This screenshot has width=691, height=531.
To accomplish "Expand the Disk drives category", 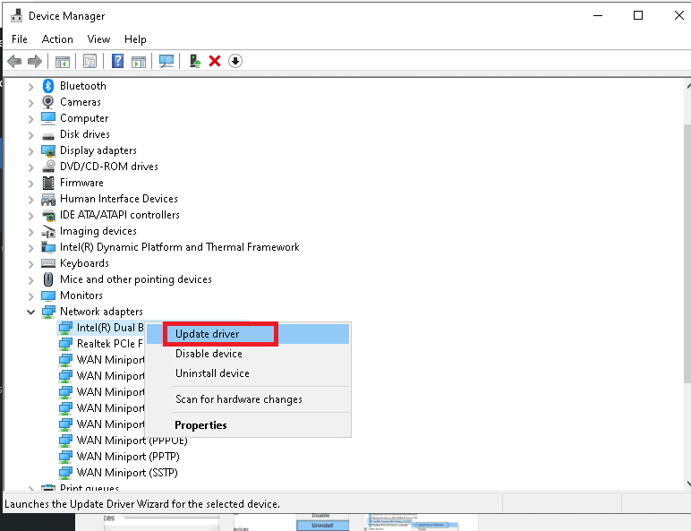I will click(31, 134).
